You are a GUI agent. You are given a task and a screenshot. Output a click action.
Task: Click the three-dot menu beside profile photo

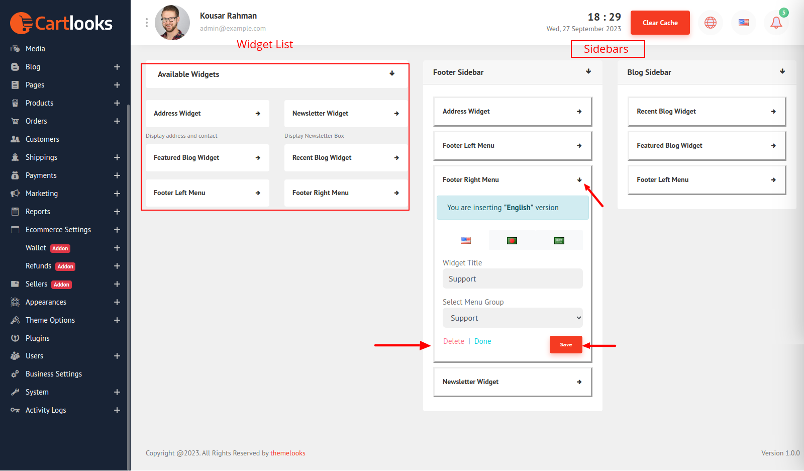click(x=147, y=23)
